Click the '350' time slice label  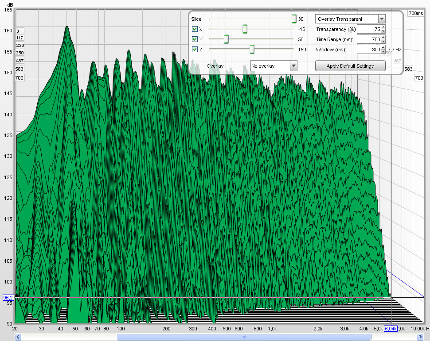(x=20, y=53)
